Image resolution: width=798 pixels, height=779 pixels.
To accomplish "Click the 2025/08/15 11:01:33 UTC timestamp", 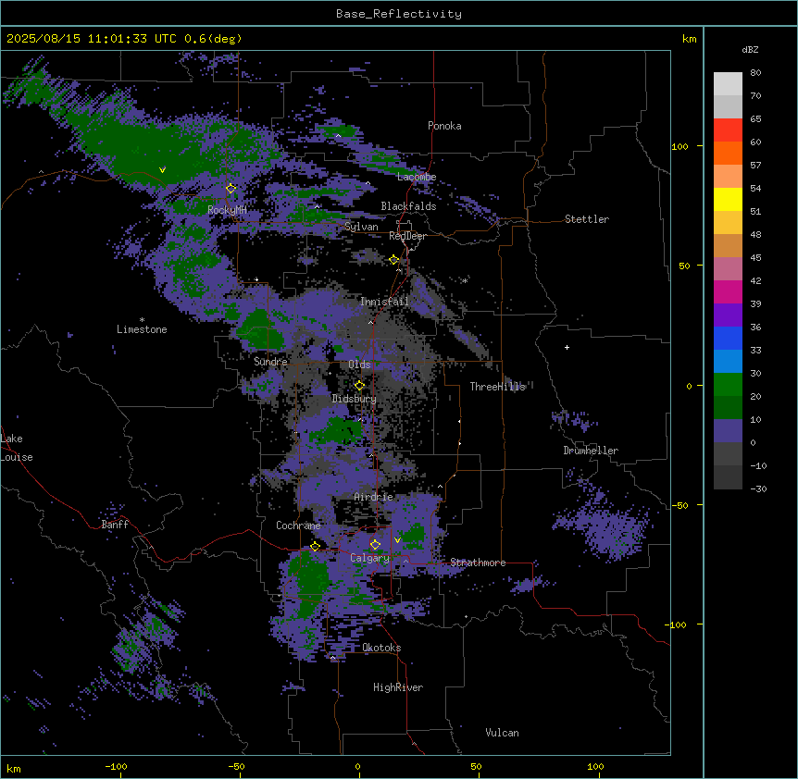I will point(91,39).
